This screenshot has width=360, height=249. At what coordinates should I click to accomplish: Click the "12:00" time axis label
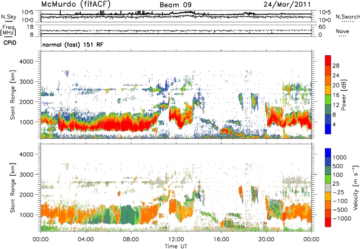176,240
